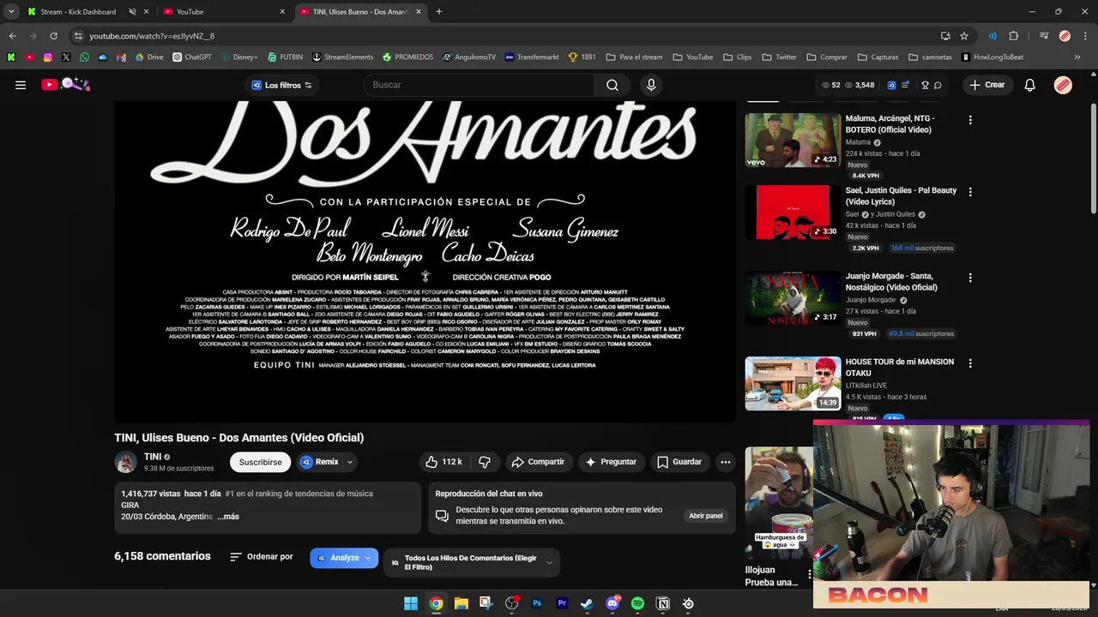Click the Suscribirse button

[x=260, y=462]
